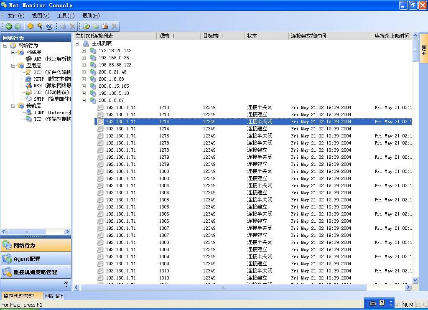Expand the 200.0.15.165 host node
This screenshot has height=310, width=428.
click(x=84, y=86)
